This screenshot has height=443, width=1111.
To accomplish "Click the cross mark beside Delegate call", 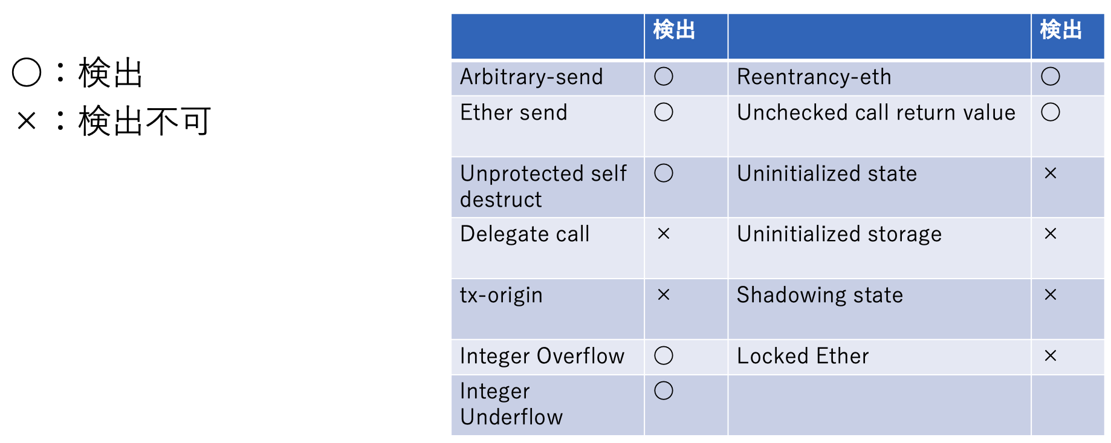I will click(663, 234).
